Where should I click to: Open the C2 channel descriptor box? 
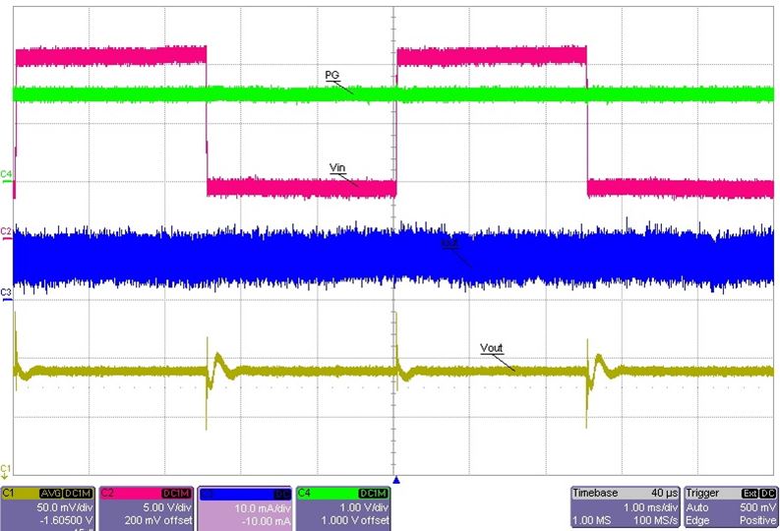tap(147, 508)
